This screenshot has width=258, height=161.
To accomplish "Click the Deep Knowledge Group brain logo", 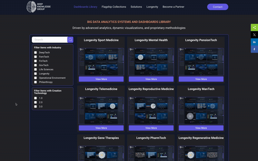I will (x=39, y=7).
